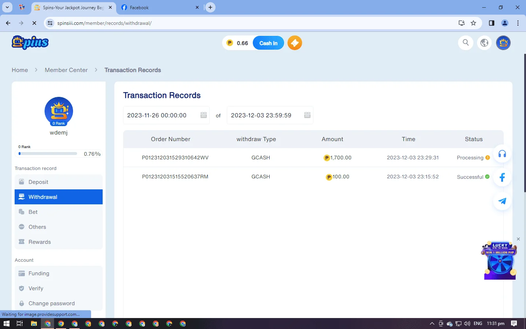
Task: Open Funding account section
Action: pyautogui.click(x=58, y=273)
